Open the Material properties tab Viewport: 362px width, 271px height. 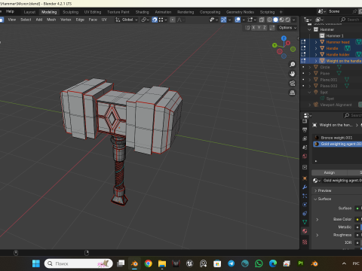pos(305,231)
